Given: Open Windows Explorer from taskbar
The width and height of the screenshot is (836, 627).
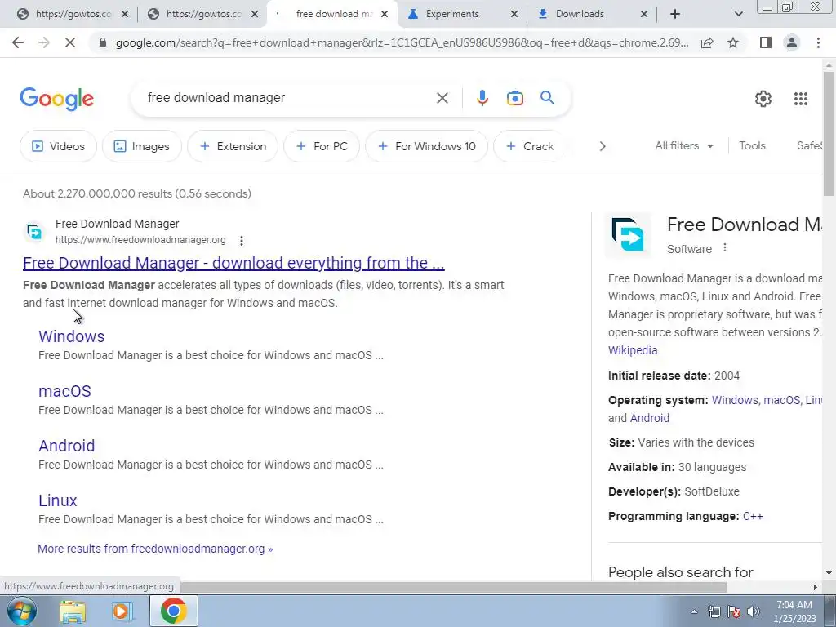Looking at the screenshot, I should tap(73, 611).
